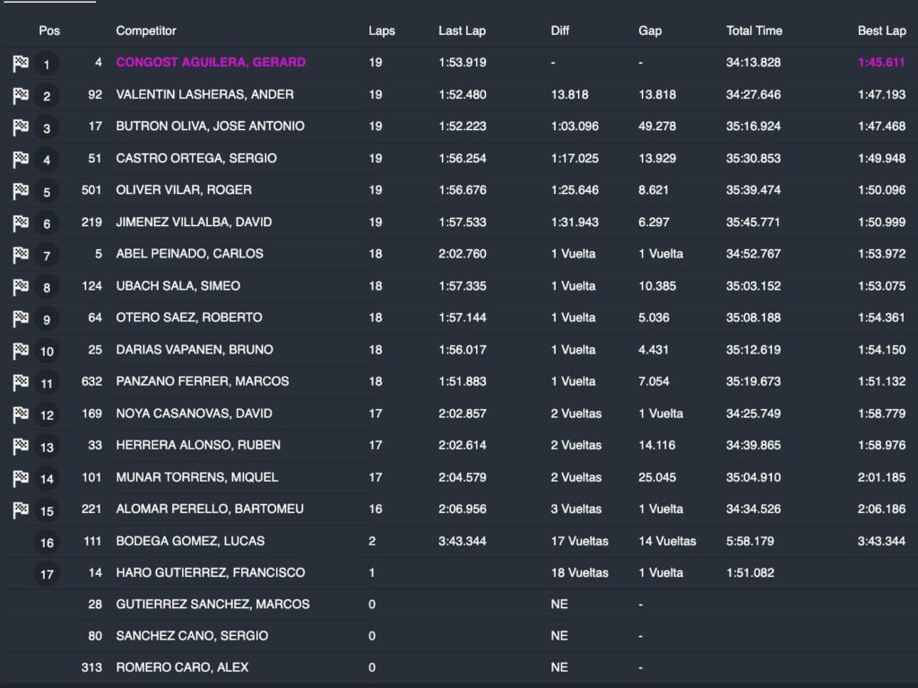The width and height of the screenshot is (918, 688).
Task: Click the checkered flag beside Alomar Perello
Action: (21, 510)
